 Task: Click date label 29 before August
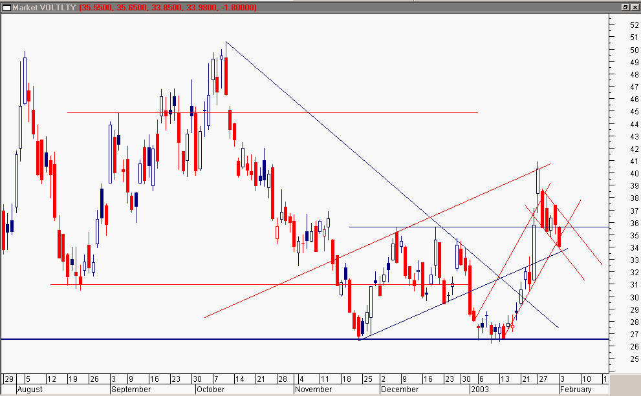coord(9,379)
